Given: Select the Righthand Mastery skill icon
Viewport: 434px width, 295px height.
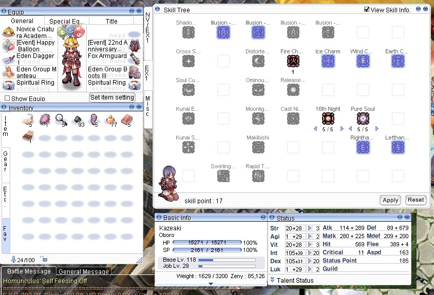Looking at the screenshot, I should pos(363,147).
